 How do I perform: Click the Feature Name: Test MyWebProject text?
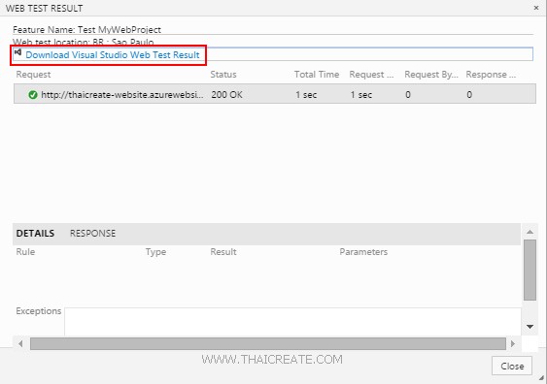(86, 30)
